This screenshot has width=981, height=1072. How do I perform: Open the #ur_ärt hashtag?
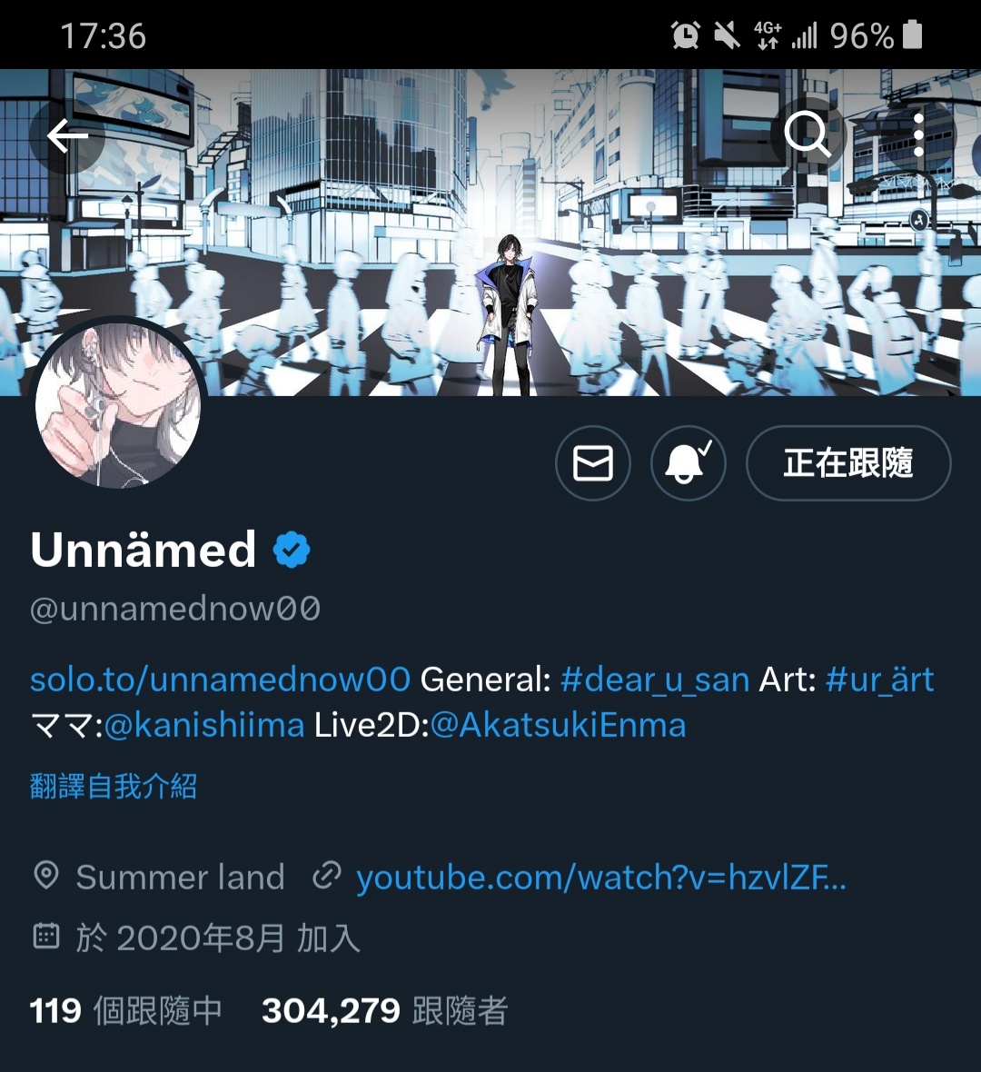click(x=880, y=680)
